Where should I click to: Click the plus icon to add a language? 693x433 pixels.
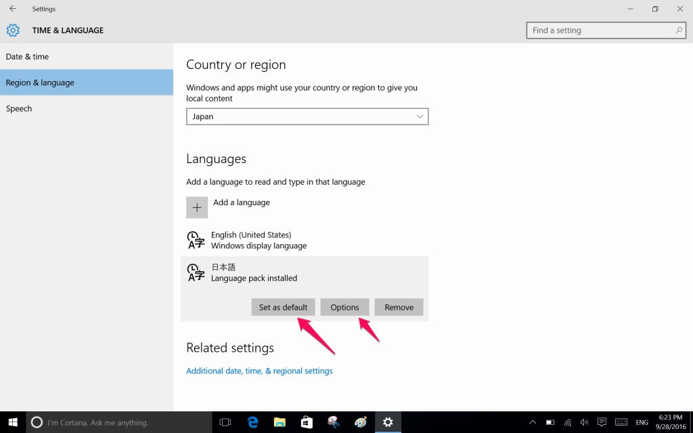[x=197, y=207]
